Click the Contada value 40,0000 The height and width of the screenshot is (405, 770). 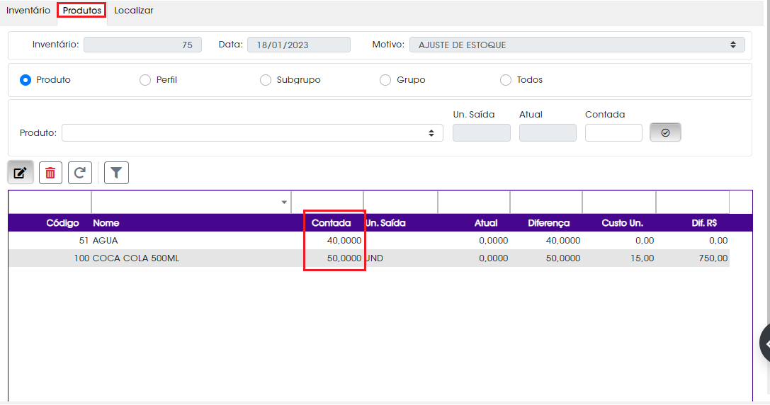tap(344, 241)
